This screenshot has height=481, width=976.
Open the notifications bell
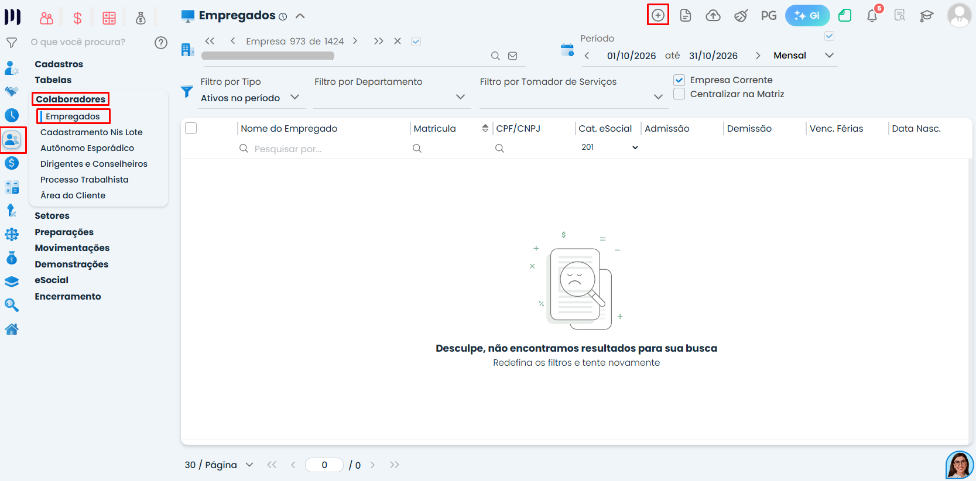point(872,15)
